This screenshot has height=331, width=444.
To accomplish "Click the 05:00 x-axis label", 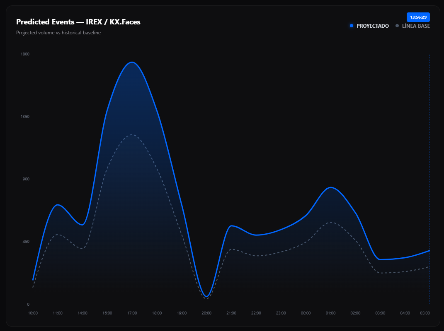I will tap(425, 313).
